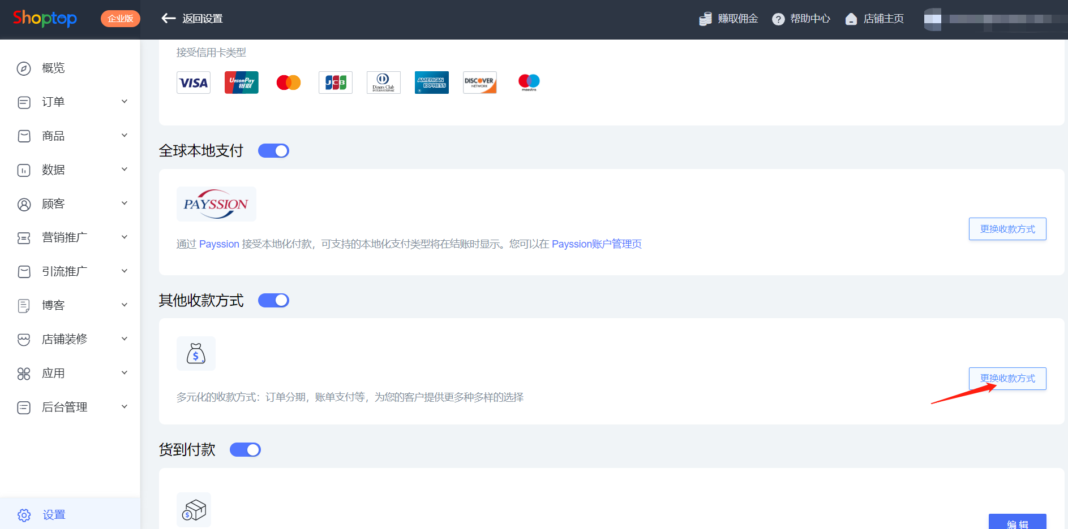Select the 数据 data icon in sidebar
Screen dimensions: 1068x529
pos(23,170)
